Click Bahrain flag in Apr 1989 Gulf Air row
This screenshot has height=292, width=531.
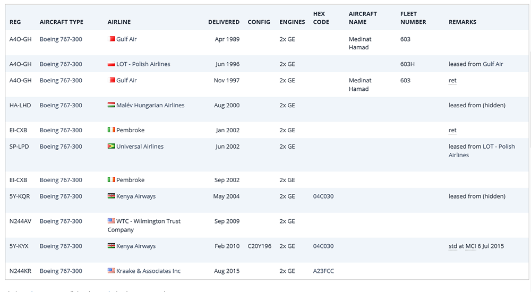[111, 39]
